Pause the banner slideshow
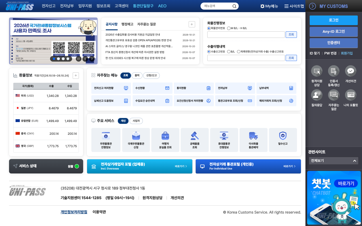The image size is (362, 226). tap(78, 59)
